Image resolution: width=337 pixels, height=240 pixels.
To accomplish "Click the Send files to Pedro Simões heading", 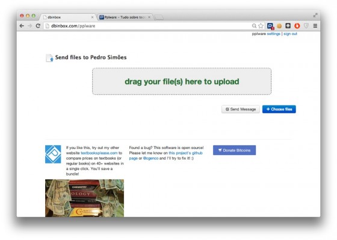I will (x=91, y=57).
